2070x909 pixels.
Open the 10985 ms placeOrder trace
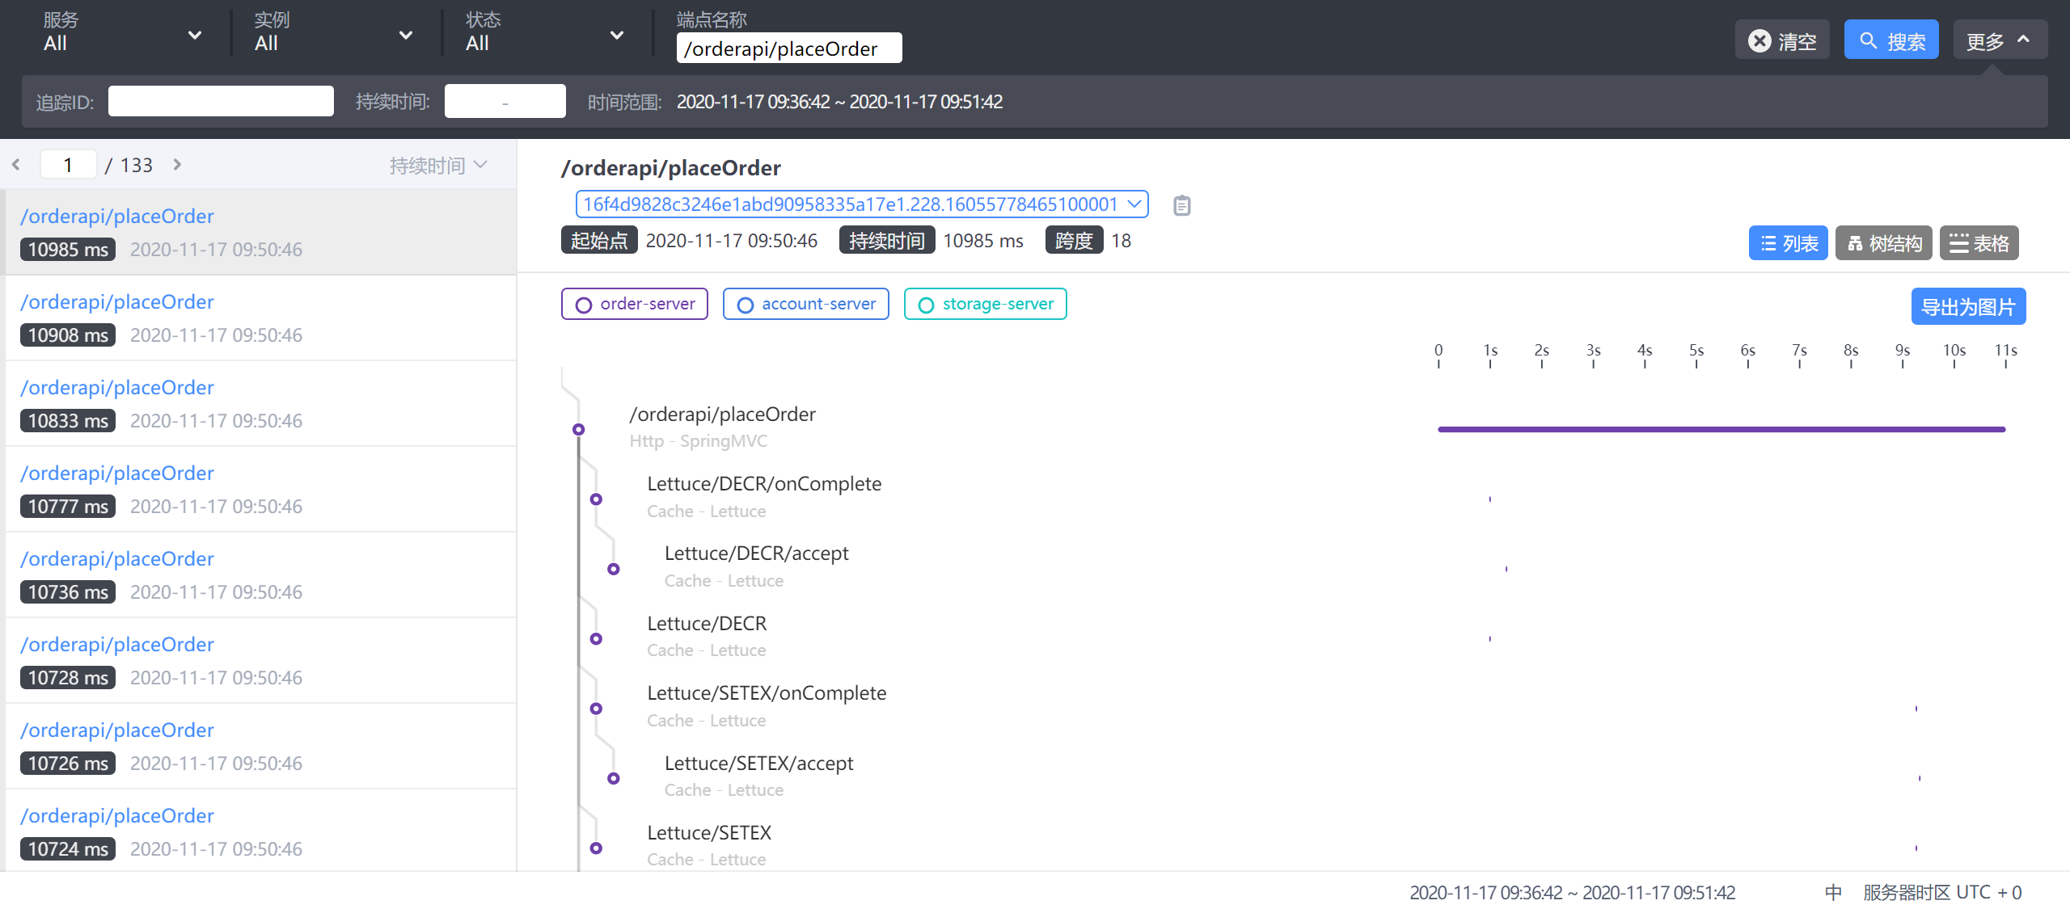click(x=260, y=233)
